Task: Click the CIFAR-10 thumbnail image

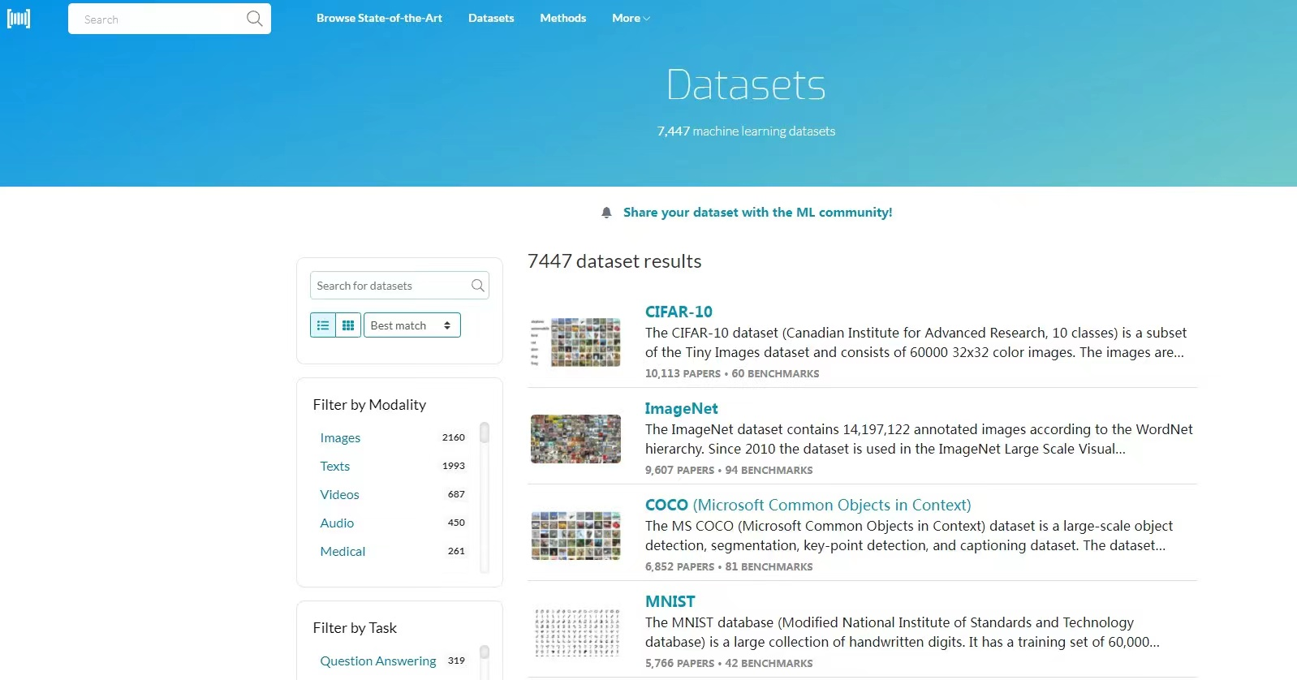Action: [x=575, y=342]
